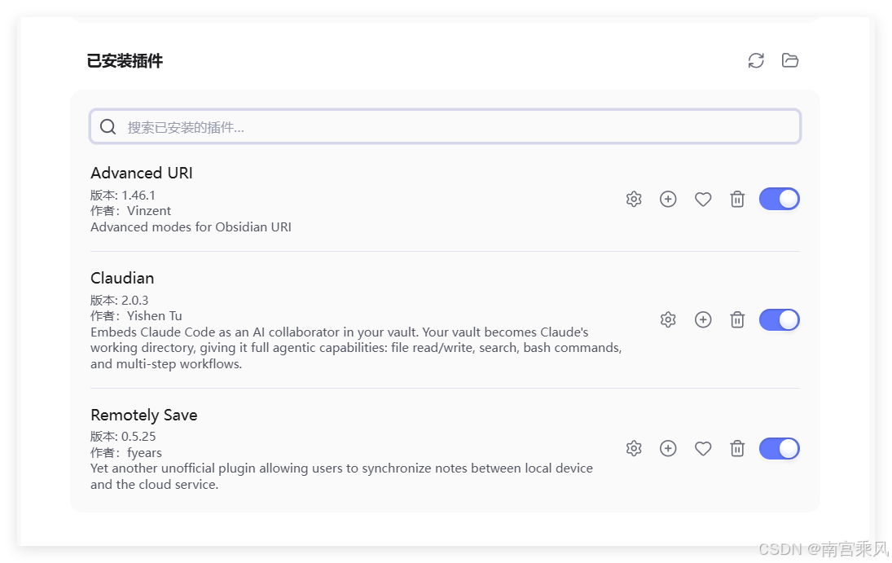Focus the installed plugins search field
Viewport: 892px width, 563px height.
pos(445,126)
